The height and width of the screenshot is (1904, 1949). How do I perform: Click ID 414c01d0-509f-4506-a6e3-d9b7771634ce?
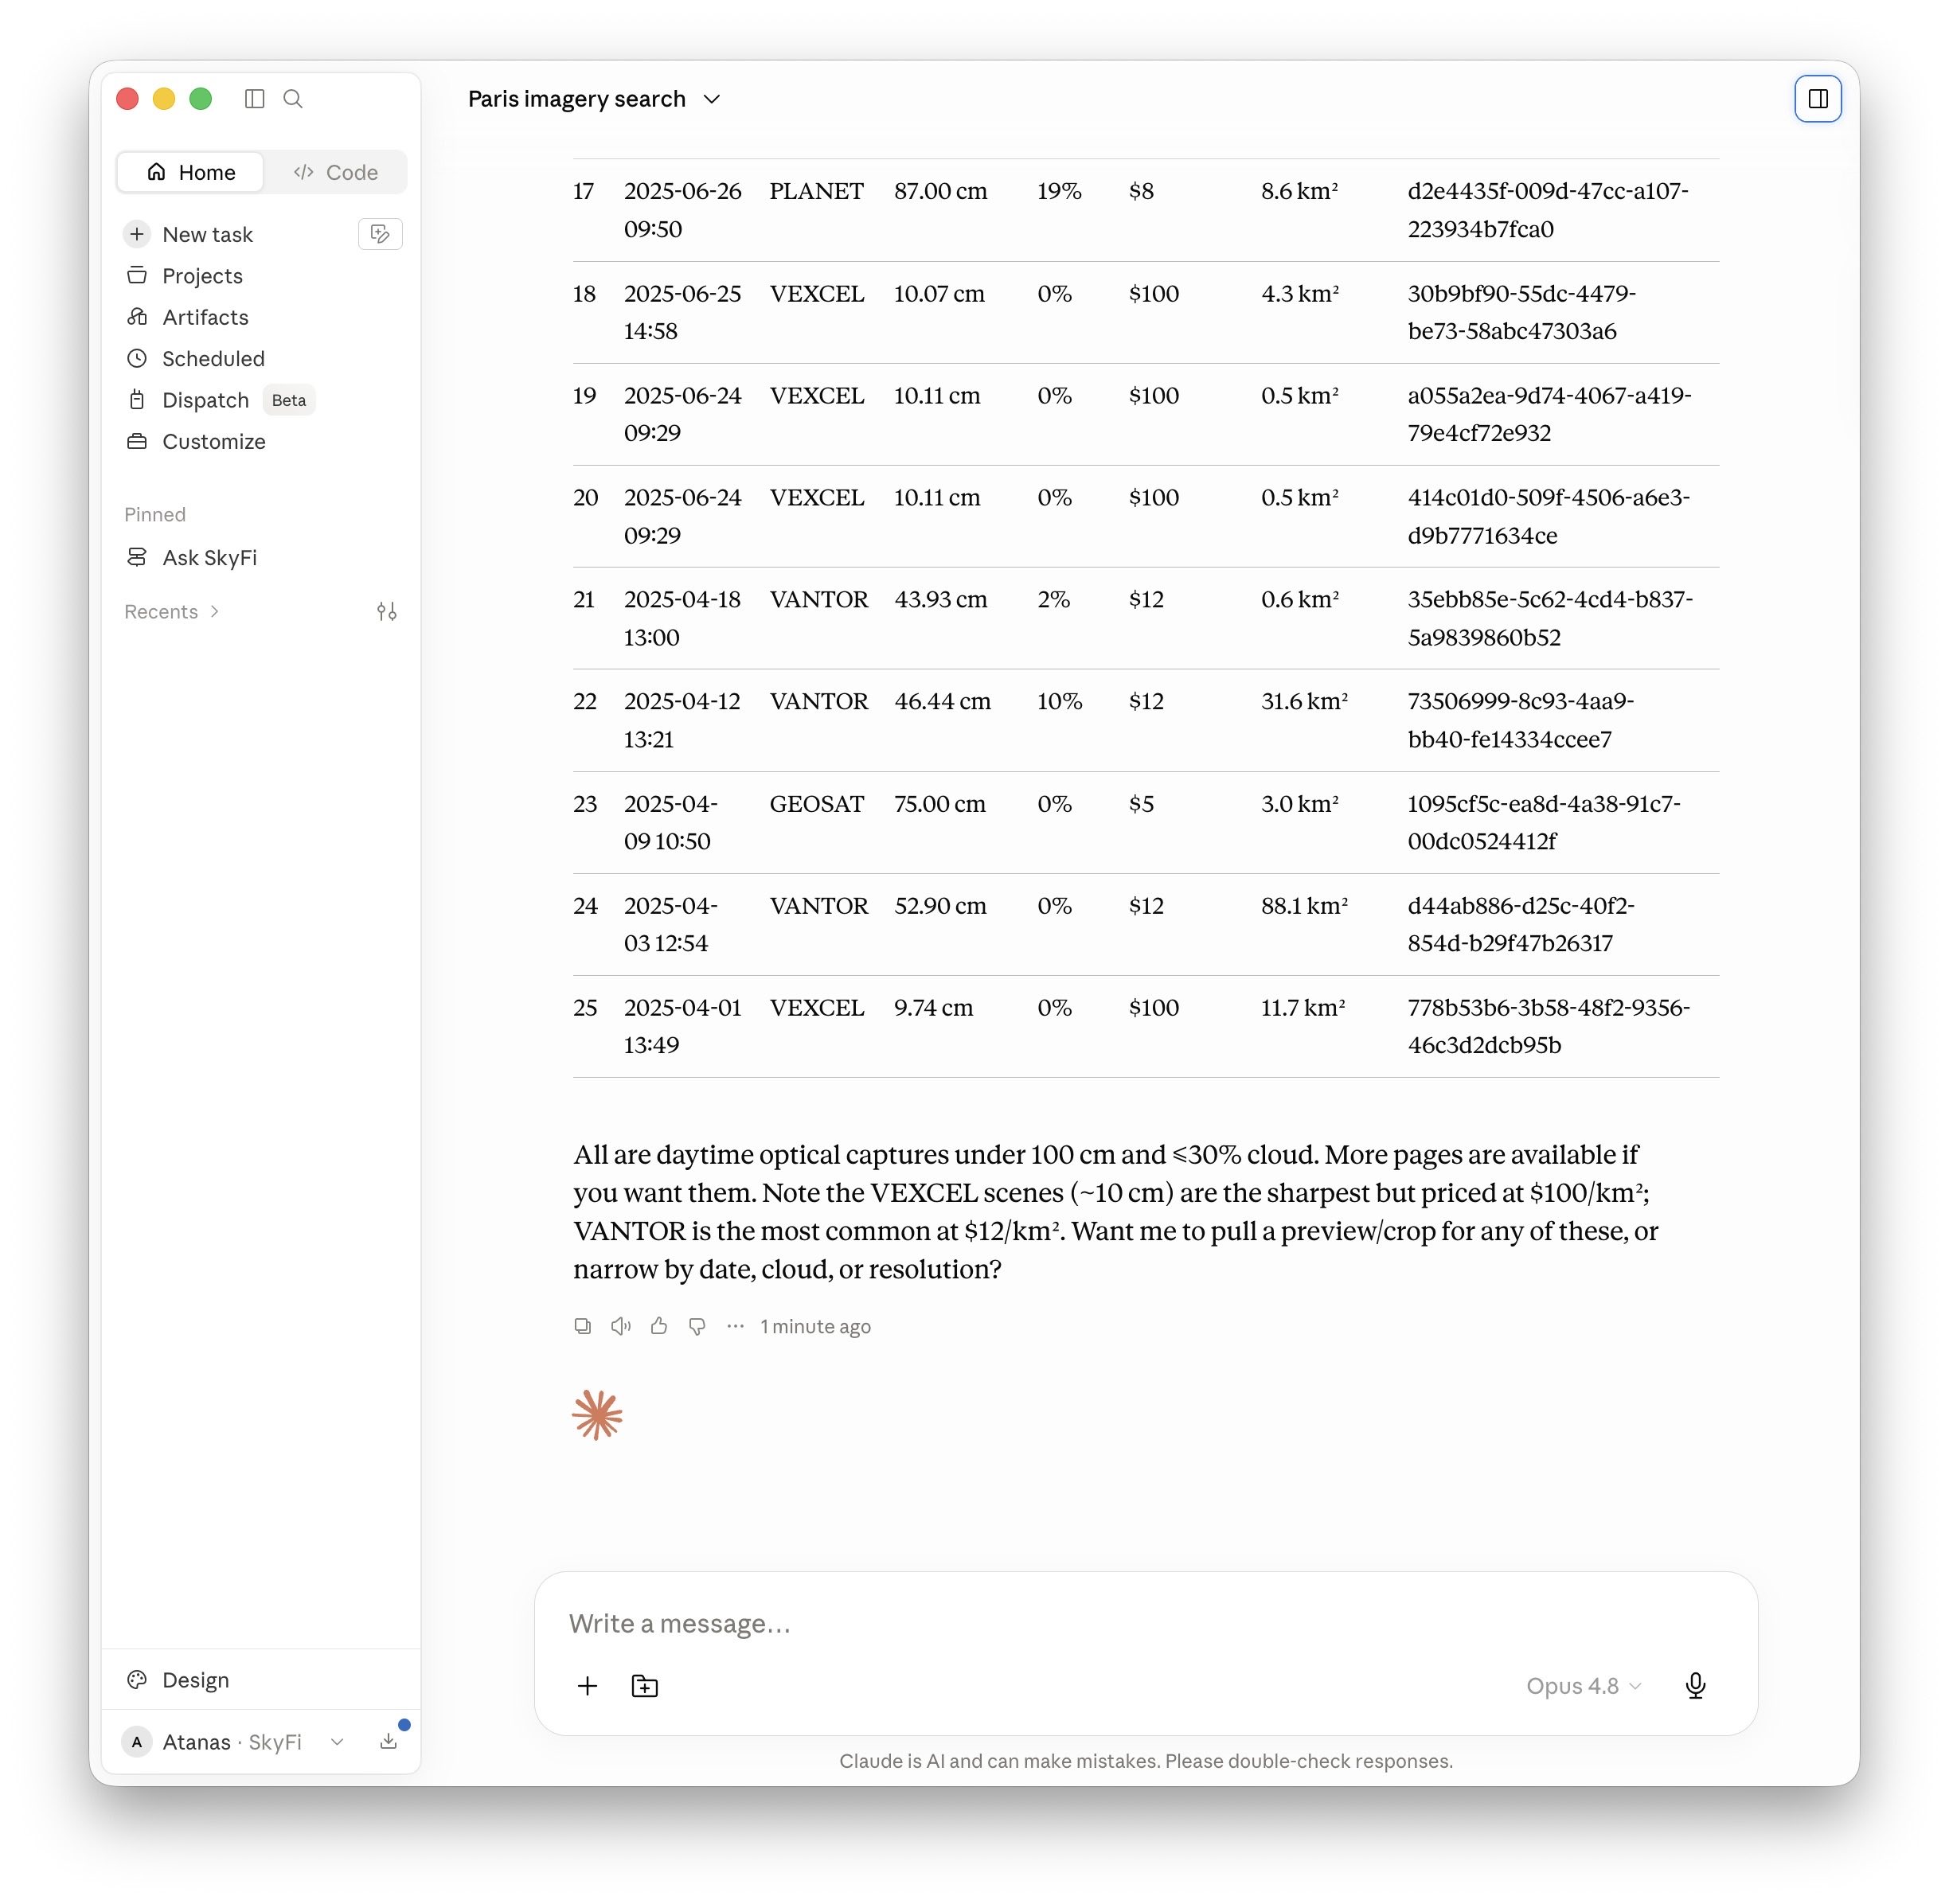point(1548,516)
